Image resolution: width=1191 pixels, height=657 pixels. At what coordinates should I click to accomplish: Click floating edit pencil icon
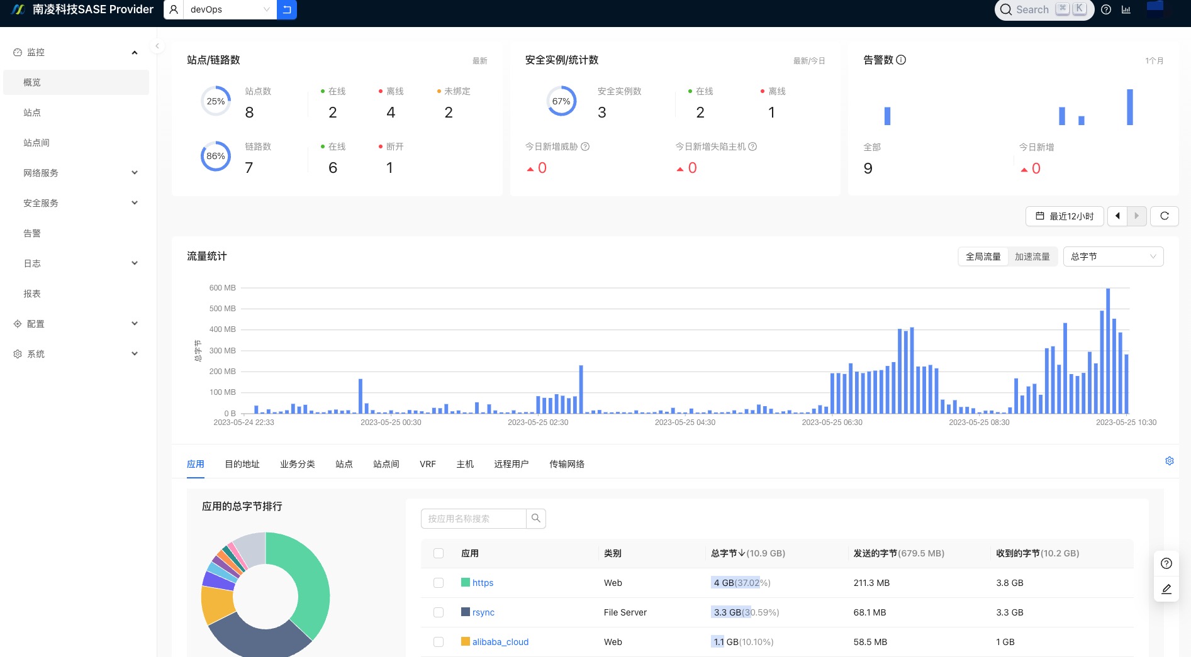(x=1166, y=589)
